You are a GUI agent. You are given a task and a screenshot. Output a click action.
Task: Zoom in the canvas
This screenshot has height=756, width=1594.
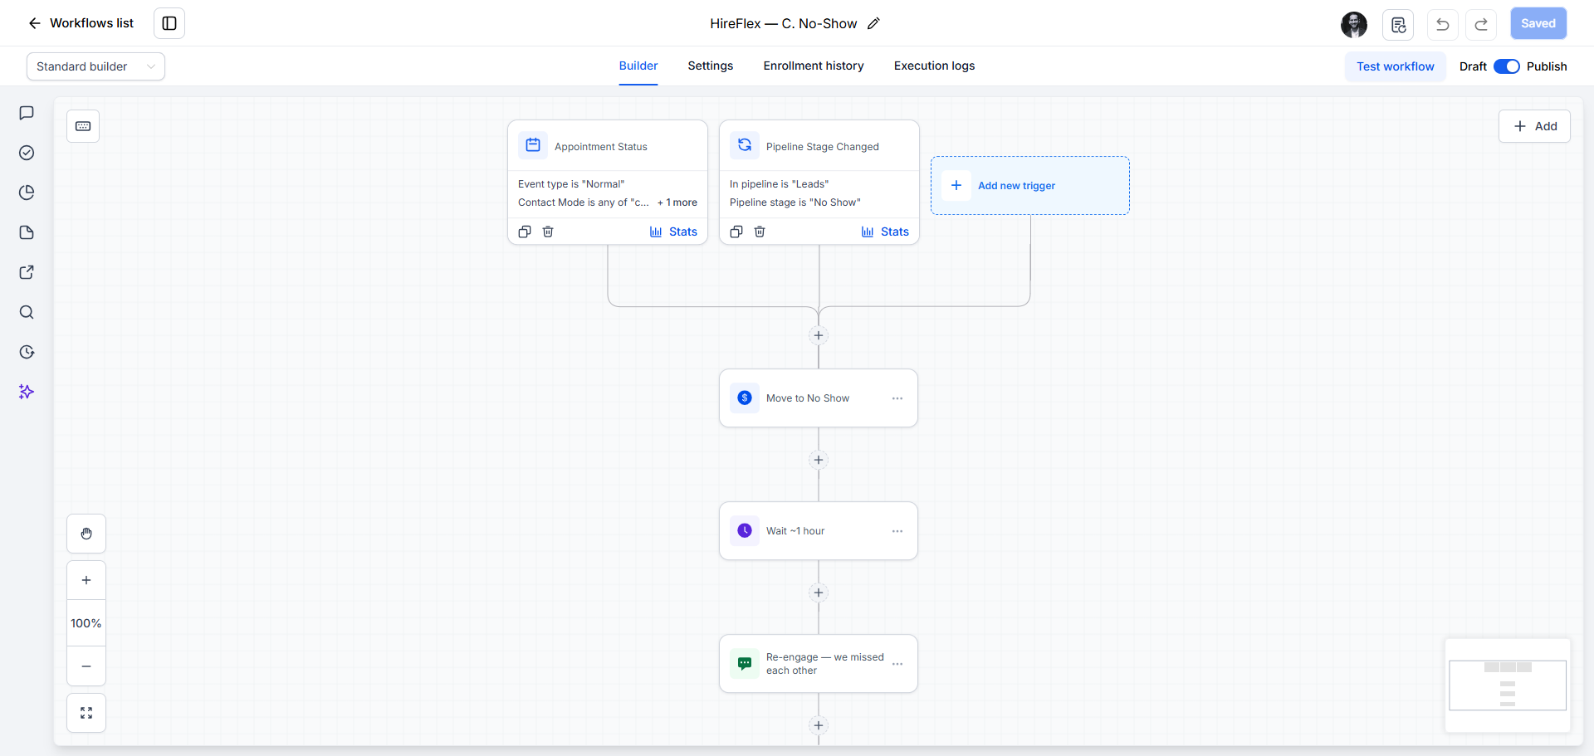click(x=86, y=580)
